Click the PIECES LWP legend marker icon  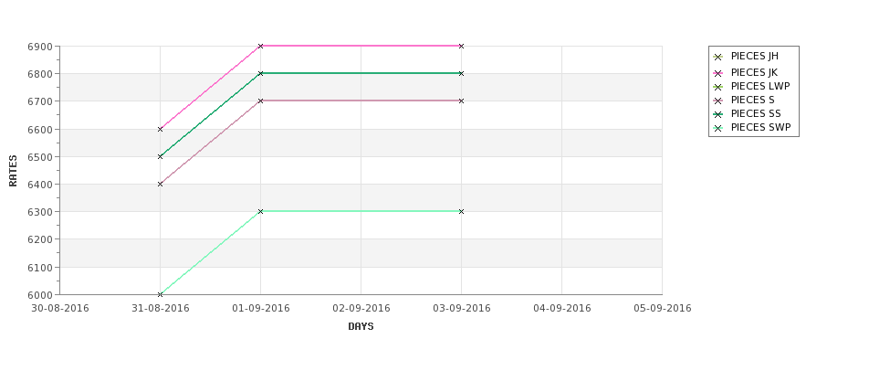[718, 87]
